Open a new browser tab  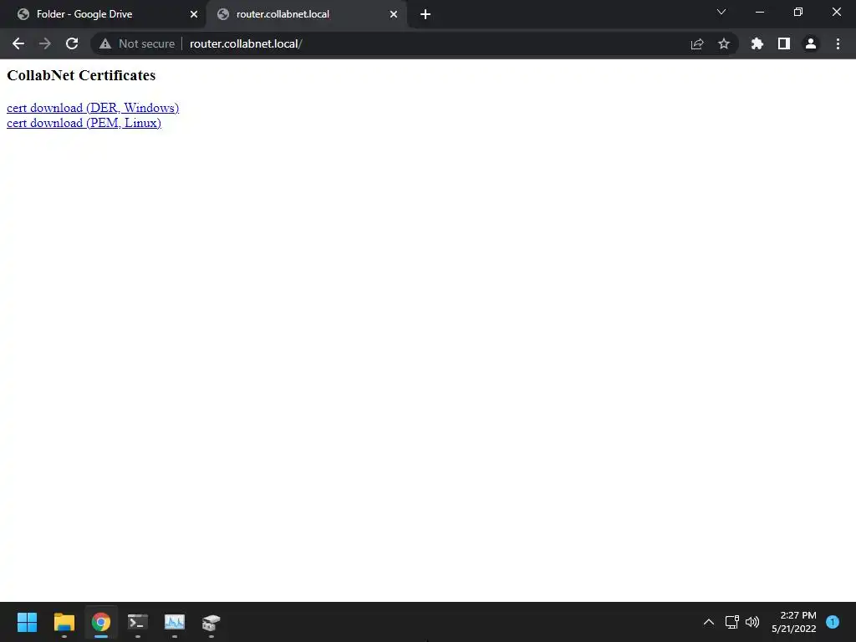pyautogui.click(x=425, y=14)
